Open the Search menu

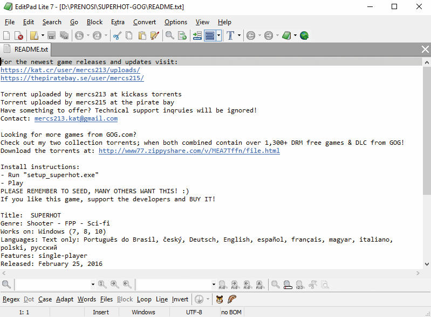click(x=52, y=22)
